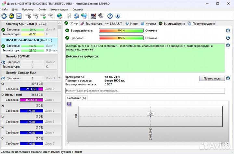
Task: Click help icon next to Повтор теста
Action: click(228, 78)
